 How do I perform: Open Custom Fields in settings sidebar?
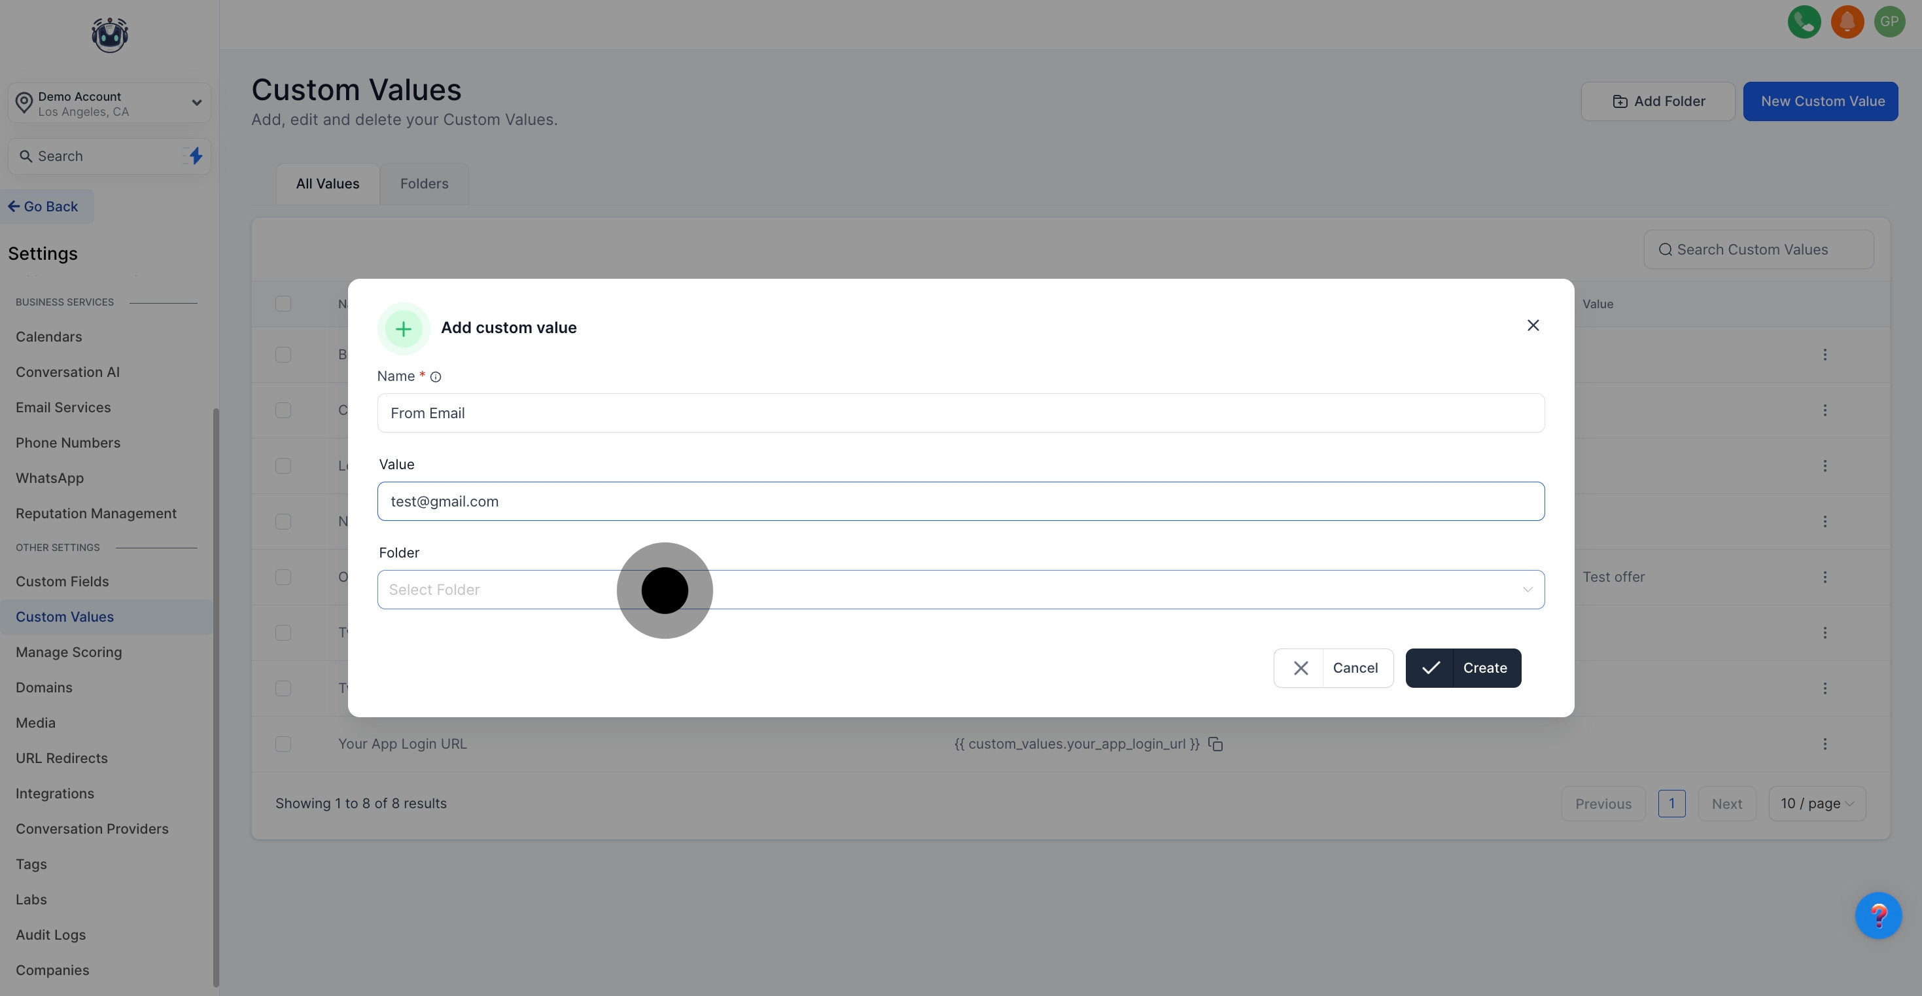pos(62,582)
